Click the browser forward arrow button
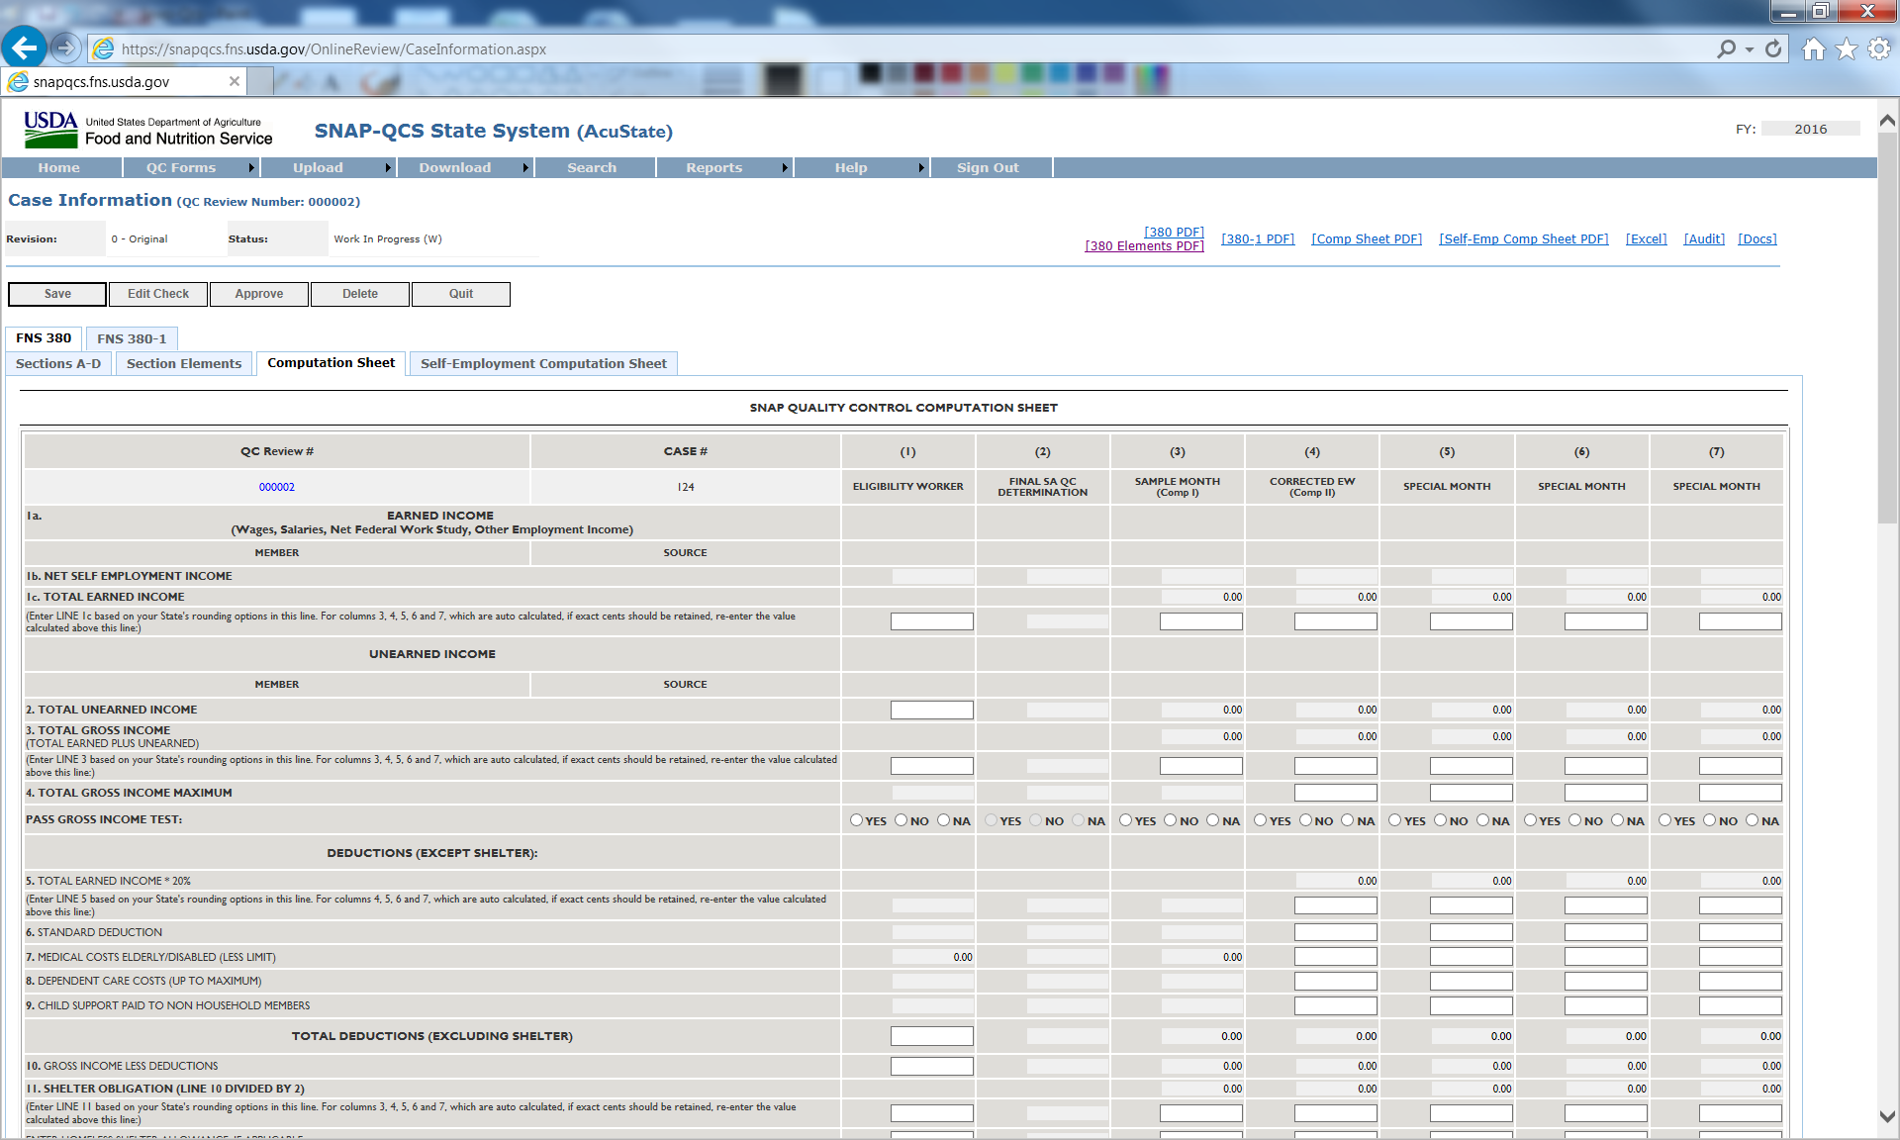This screenshot has width=1900, height=1140. [x=65, y=47]
